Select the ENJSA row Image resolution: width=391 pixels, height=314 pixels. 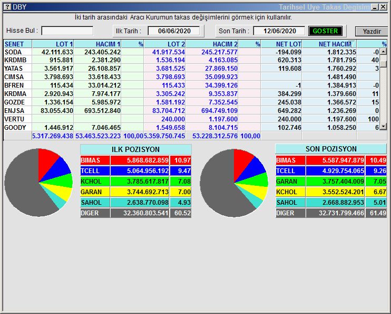191,111
